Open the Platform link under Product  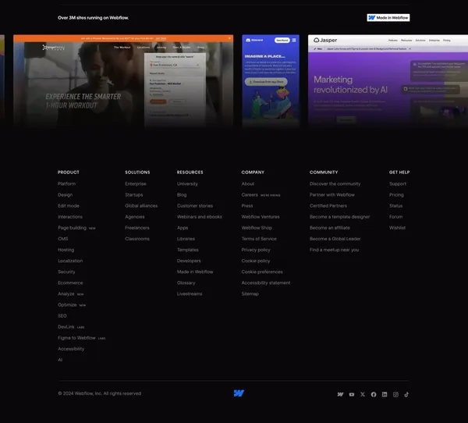point(66,183)
